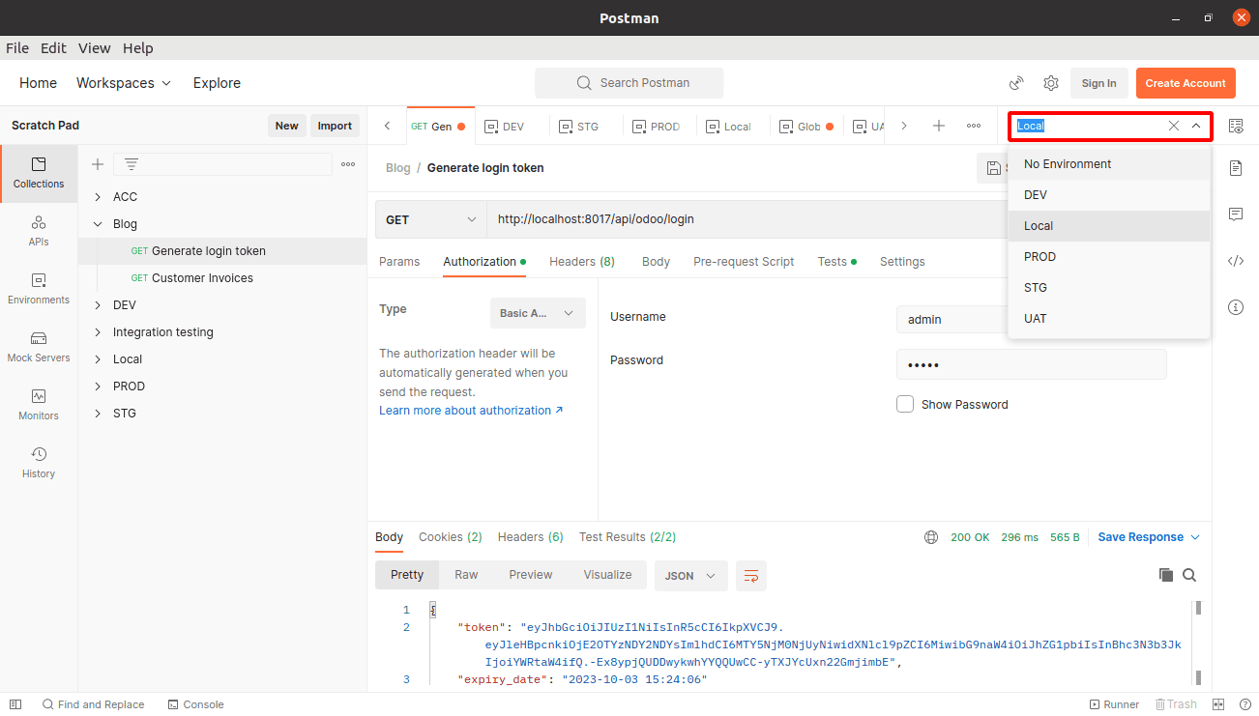Open the APIs sidebar panel
This screenshot has height=716, width=1259.
(x=39, y=232)
